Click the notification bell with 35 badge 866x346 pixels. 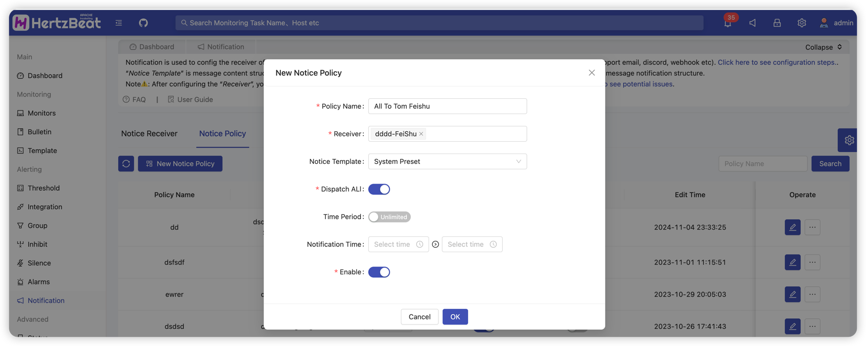click(727, 23)
